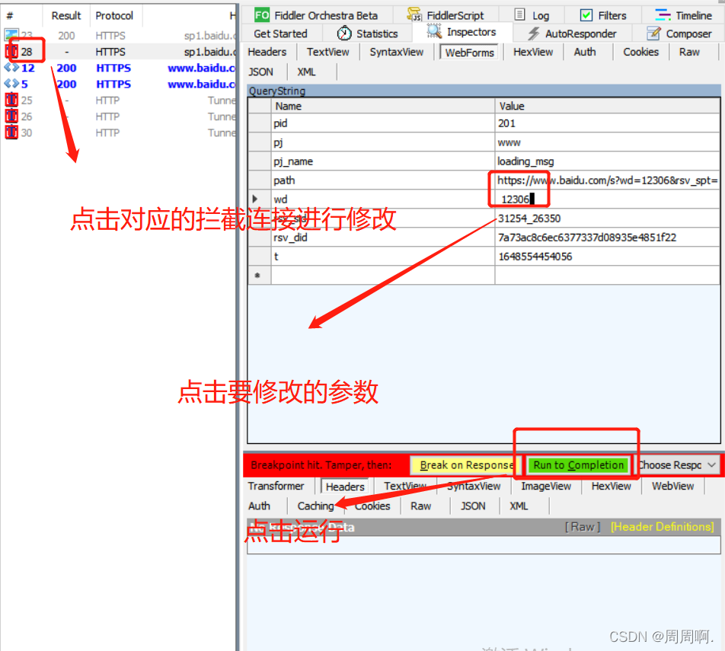
Task: Open the response JSON tab
Action: coord(472,506)
